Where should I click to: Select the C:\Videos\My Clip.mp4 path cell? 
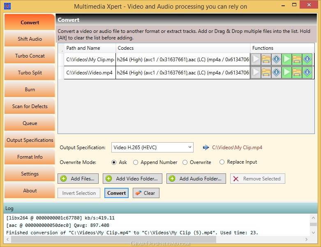(x=90, y=59)
